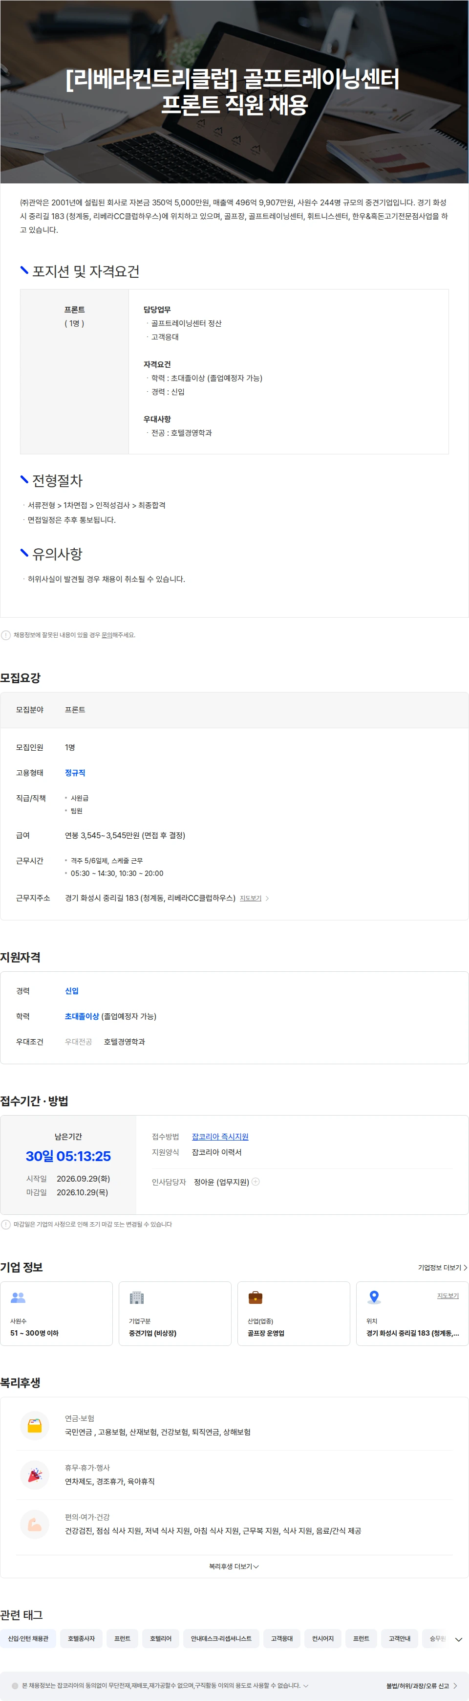Click the 51 ~ 300명 이하 employee count text
This screenshot has height=1701, width=469.
point(34,1333)
